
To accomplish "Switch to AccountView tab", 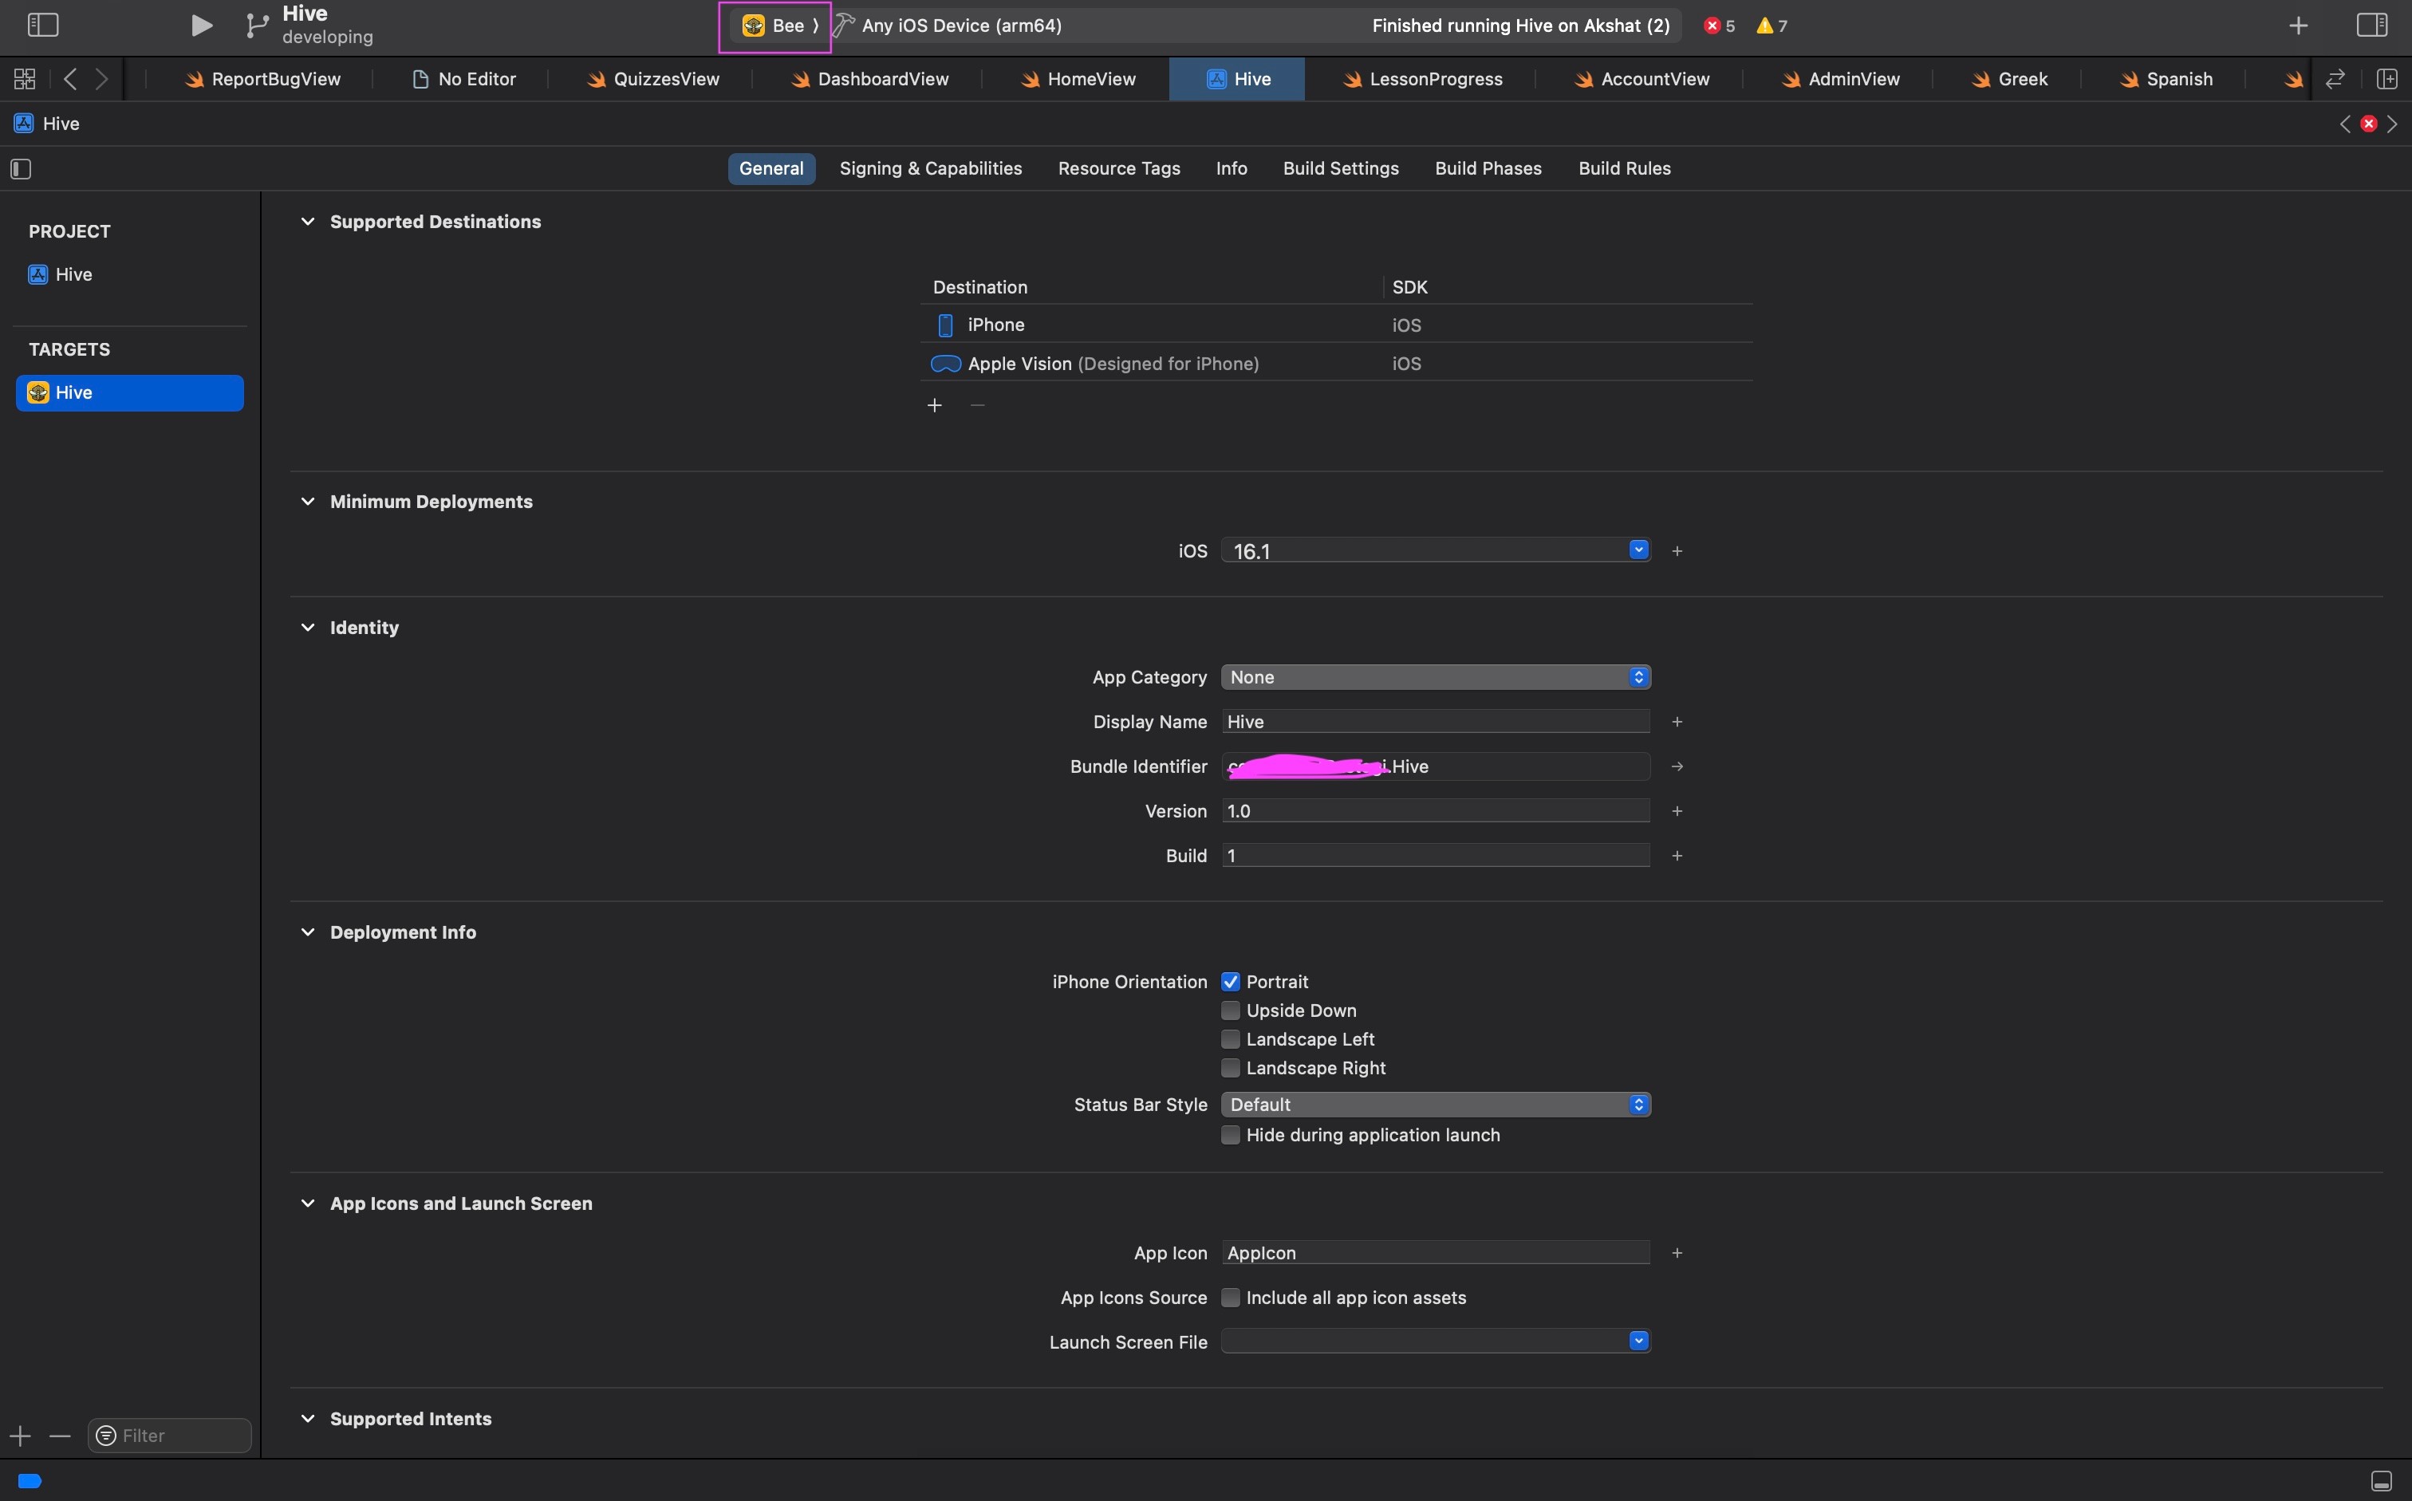I will (x=1643, y=80).
